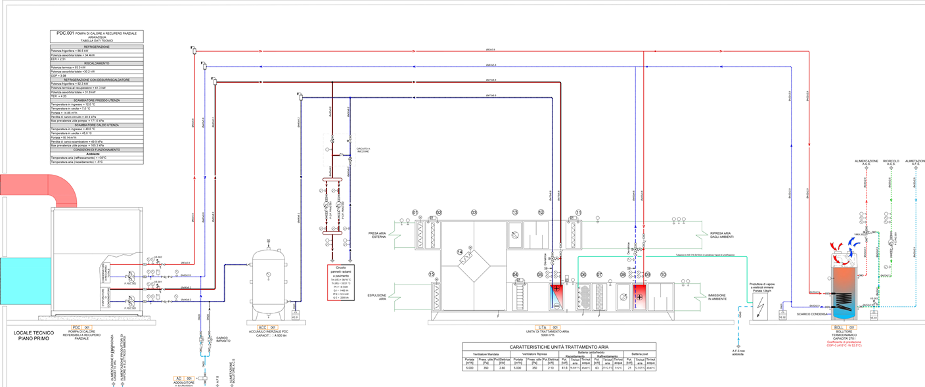The height and width of the screenshot is (387, 925).
Task: Click the 'RICIRCOLO A.C.S.' label
Action: (x=891, y=162)
